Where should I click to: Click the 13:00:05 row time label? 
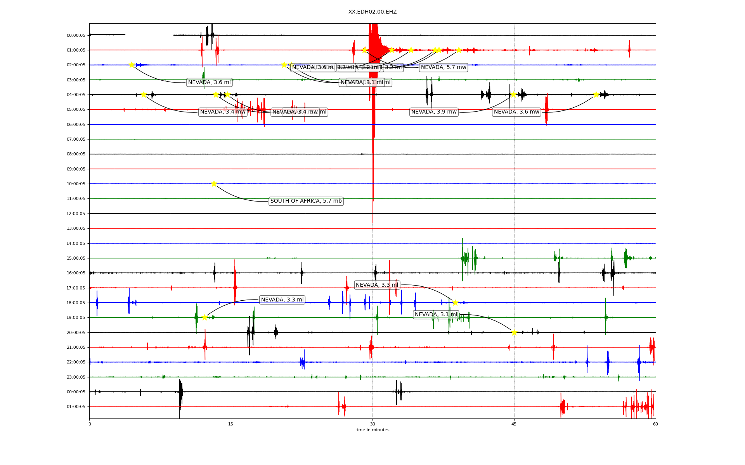[76, 229]
